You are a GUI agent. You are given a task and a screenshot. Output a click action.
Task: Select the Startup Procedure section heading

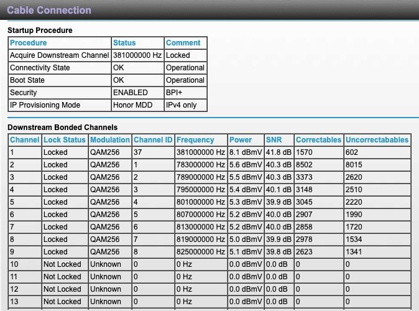point(40,30)
